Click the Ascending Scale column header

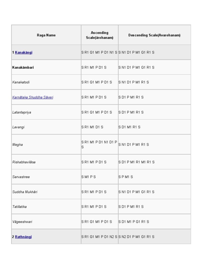[x=100, y=35]
